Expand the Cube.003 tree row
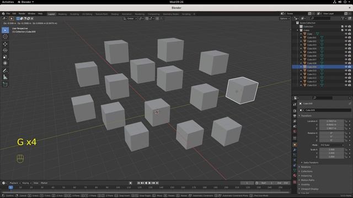The image size is (353, 198). (x=301, y=45)
